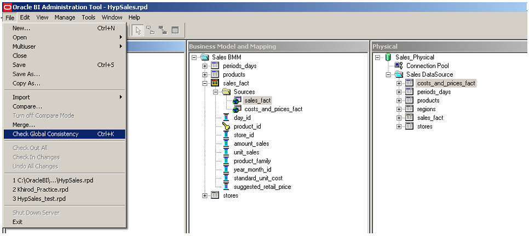Expand physical sales_fact table node

[x=399, y=118]
